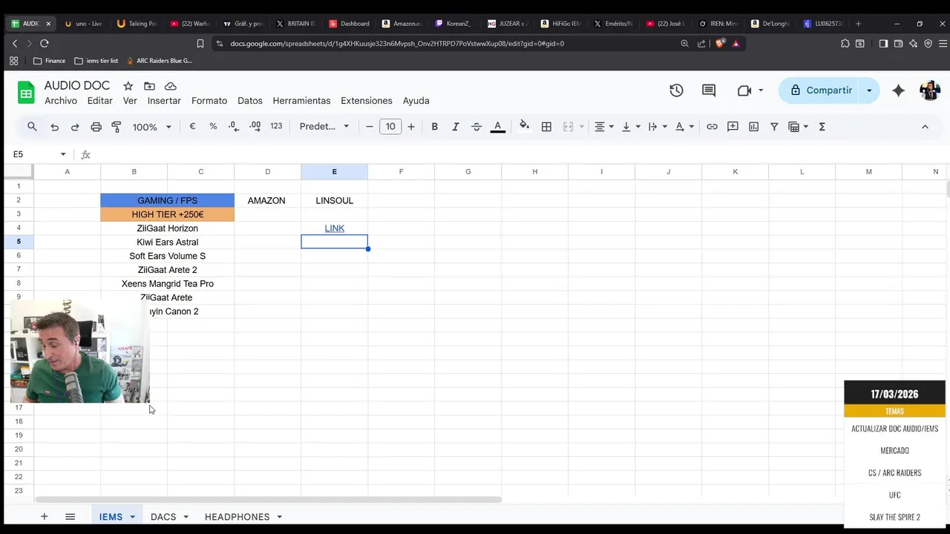This screenshot has height=534, width=950.
Task: Open the version history
Action: [x=676, y=90]
